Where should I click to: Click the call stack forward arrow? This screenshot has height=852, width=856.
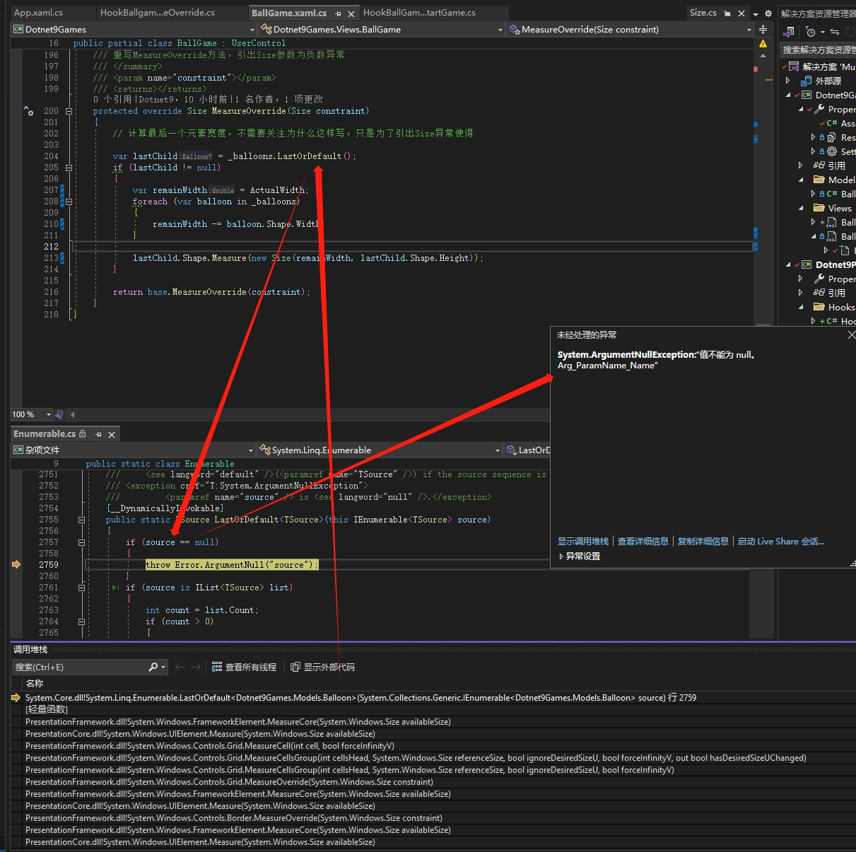[x=196, y=667]
